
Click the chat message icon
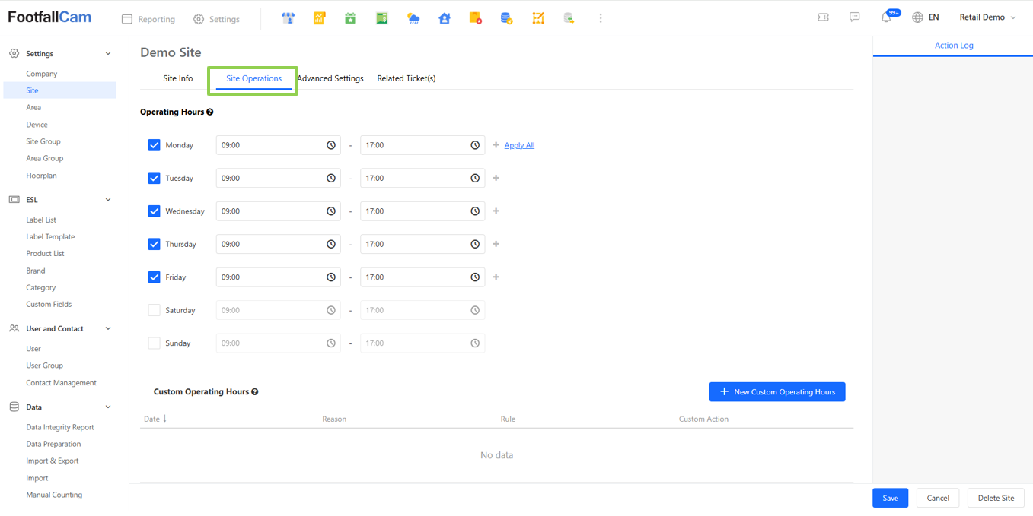pyautogui.click(x=855, y=17)
